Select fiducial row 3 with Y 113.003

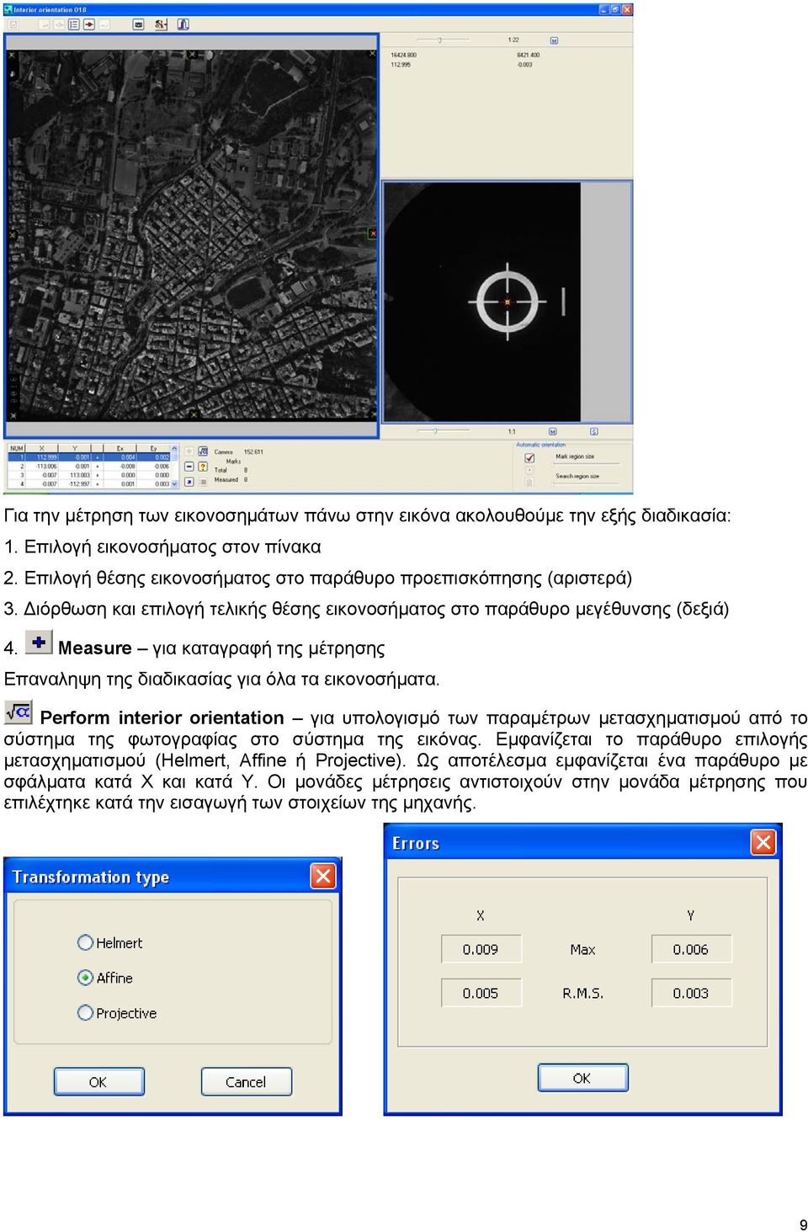tap(88, 475)
